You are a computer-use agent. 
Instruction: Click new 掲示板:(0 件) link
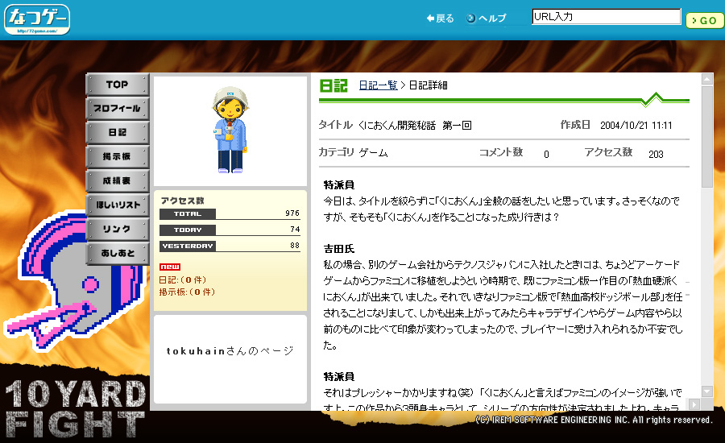tap(187, 292)
